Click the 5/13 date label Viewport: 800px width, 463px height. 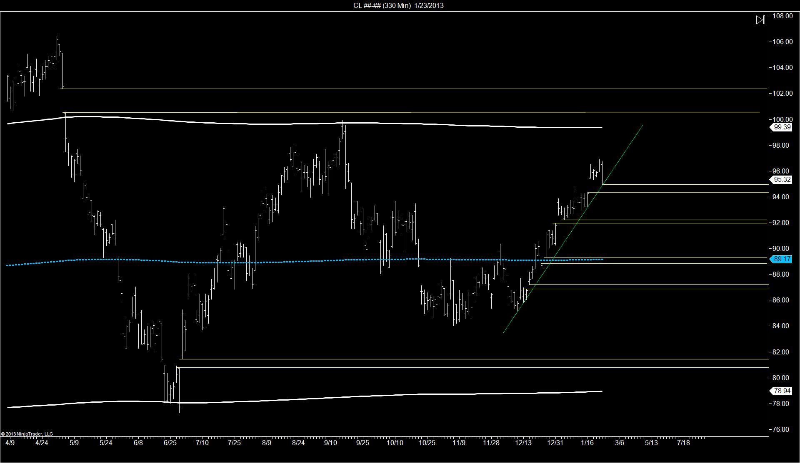pyautogui.click(x=651, y=443)
